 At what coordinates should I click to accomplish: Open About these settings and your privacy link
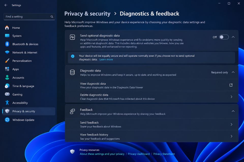click(x=102, y=154)
